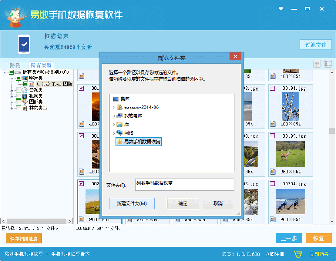Switch to list detail view
Viewport: 336px width, 261px height.
coord(328,64)
